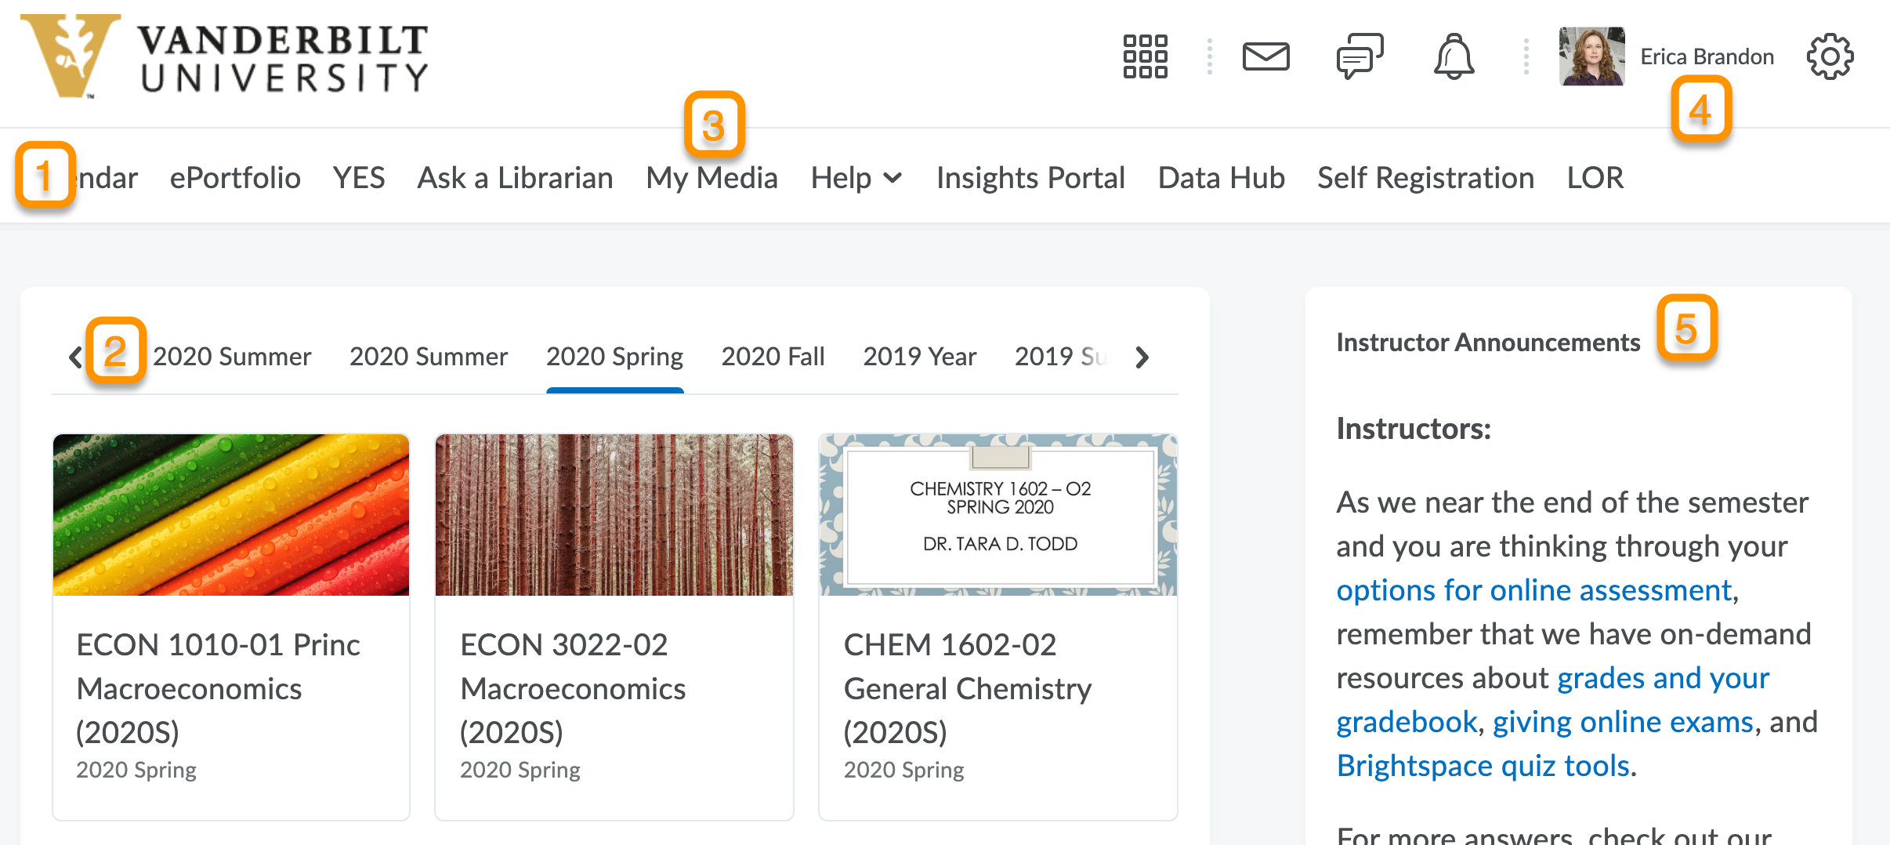The height and width of the screenshot is (845, 1890).
Task: Open the Brightspace quiz tools link
Action: click(1483, 766)
